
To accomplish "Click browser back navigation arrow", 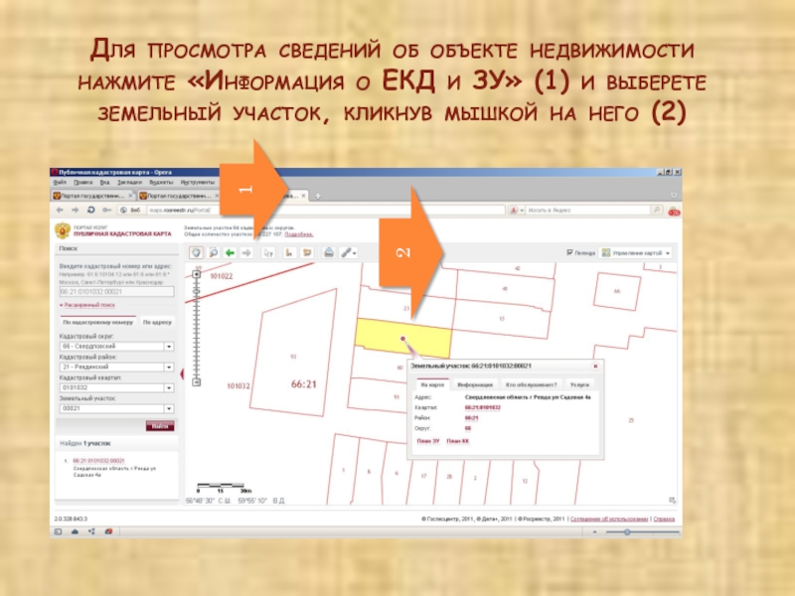I will click(60, 210).
